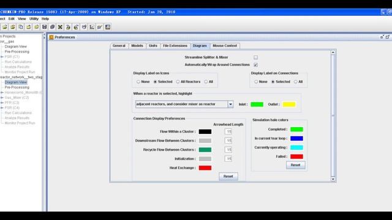Expand the PFR (C3) tree node
This screenshot has height=220, width=392.
(x=2, y=103)
